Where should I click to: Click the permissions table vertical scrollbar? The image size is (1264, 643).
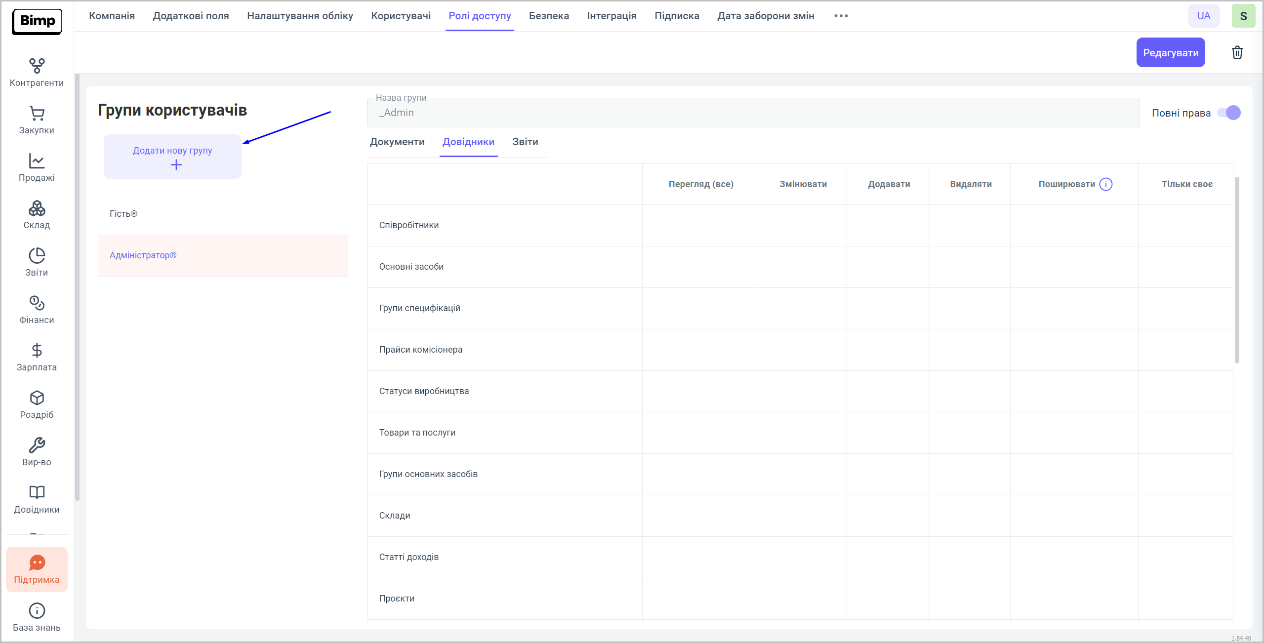tap(1237, 270)
